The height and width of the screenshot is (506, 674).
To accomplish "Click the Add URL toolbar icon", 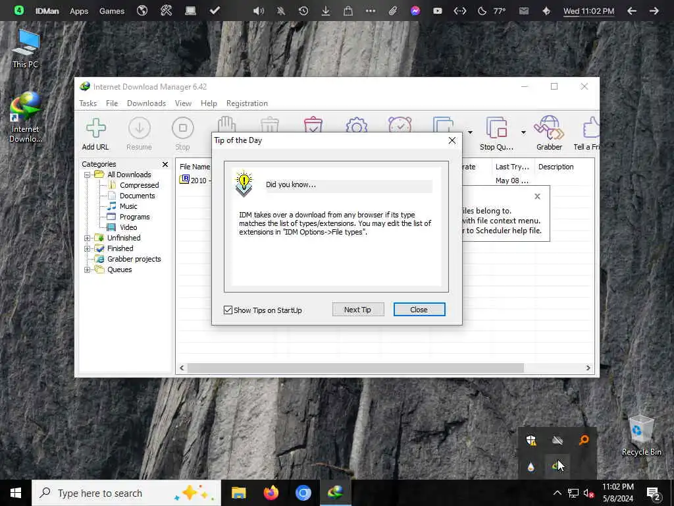I will [95, 128].
